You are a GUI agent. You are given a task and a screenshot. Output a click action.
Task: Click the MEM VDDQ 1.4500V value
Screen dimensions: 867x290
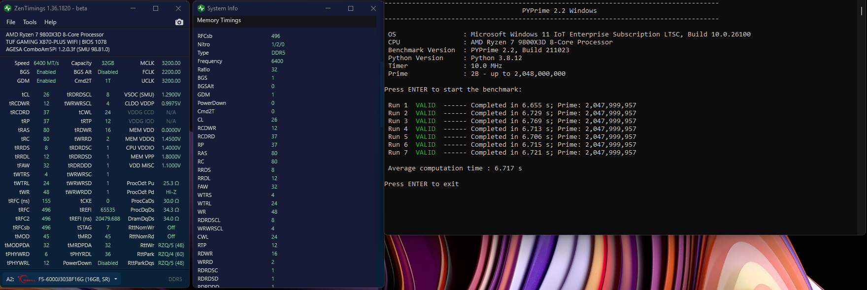click(x=171, y=139)
